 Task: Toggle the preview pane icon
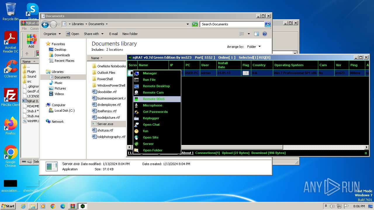tap(256, 34)
